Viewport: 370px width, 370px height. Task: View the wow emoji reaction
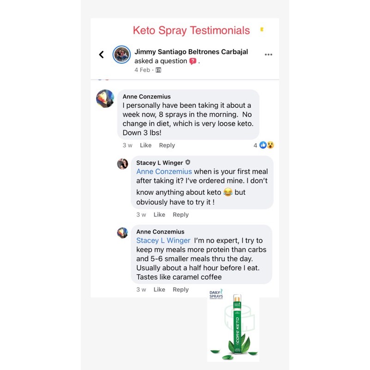click(x=271, y=145)
